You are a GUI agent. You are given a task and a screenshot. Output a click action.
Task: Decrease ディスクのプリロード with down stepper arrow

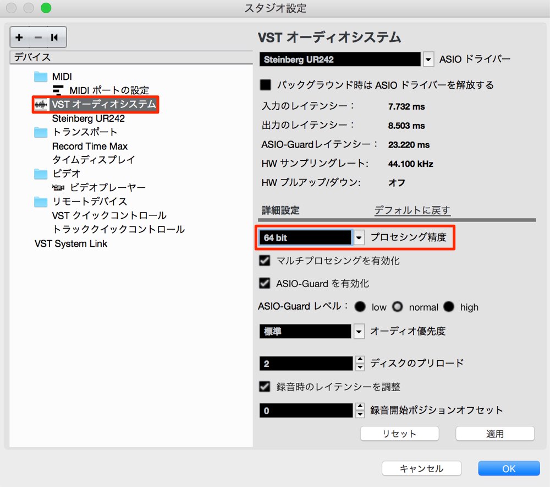pyautogui.click(x=360, y=367)
